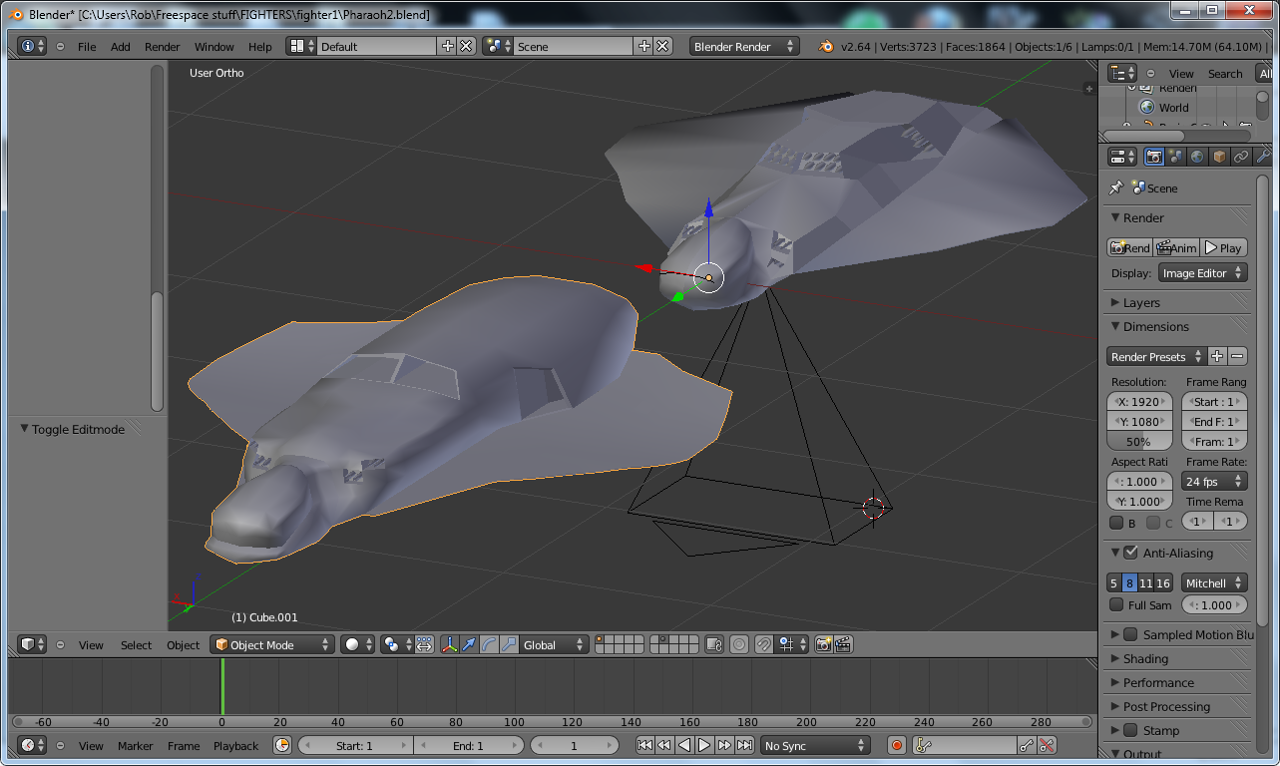Collapse the Dimensions panel
Screen dimensions: 1280x766
tap(1155, 326)
